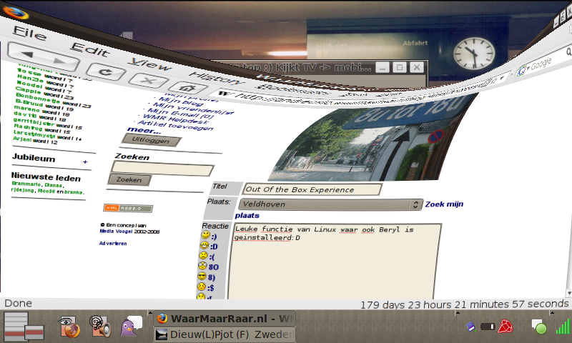
Task: Follow the 'meer...' link
Action: (x=144, y=130)
